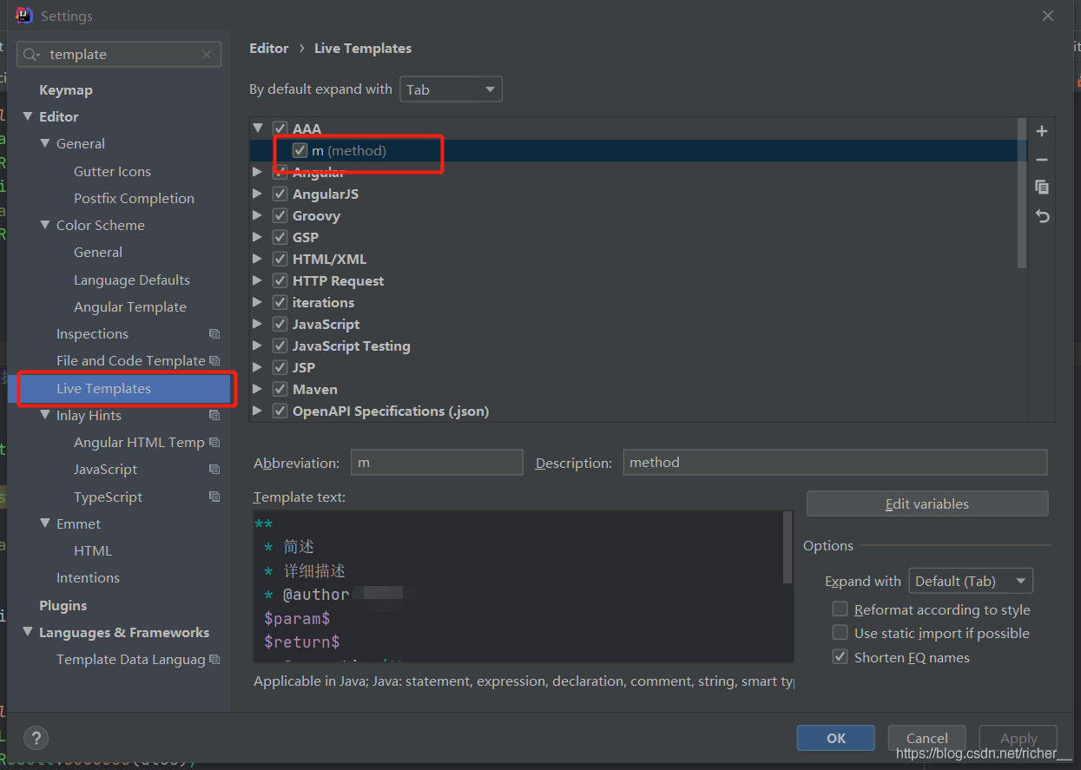Duplicate the selected template icon
The image size is (1081, 770).
1042,188
